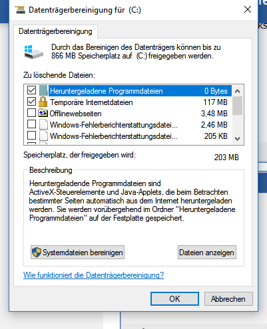267x329 pixels.
Task: Click the file list scroll up arrow
Action: pos(237,91)
